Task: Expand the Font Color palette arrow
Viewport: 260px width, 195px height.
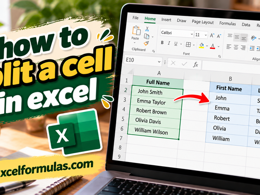Action: coord(219,46)
